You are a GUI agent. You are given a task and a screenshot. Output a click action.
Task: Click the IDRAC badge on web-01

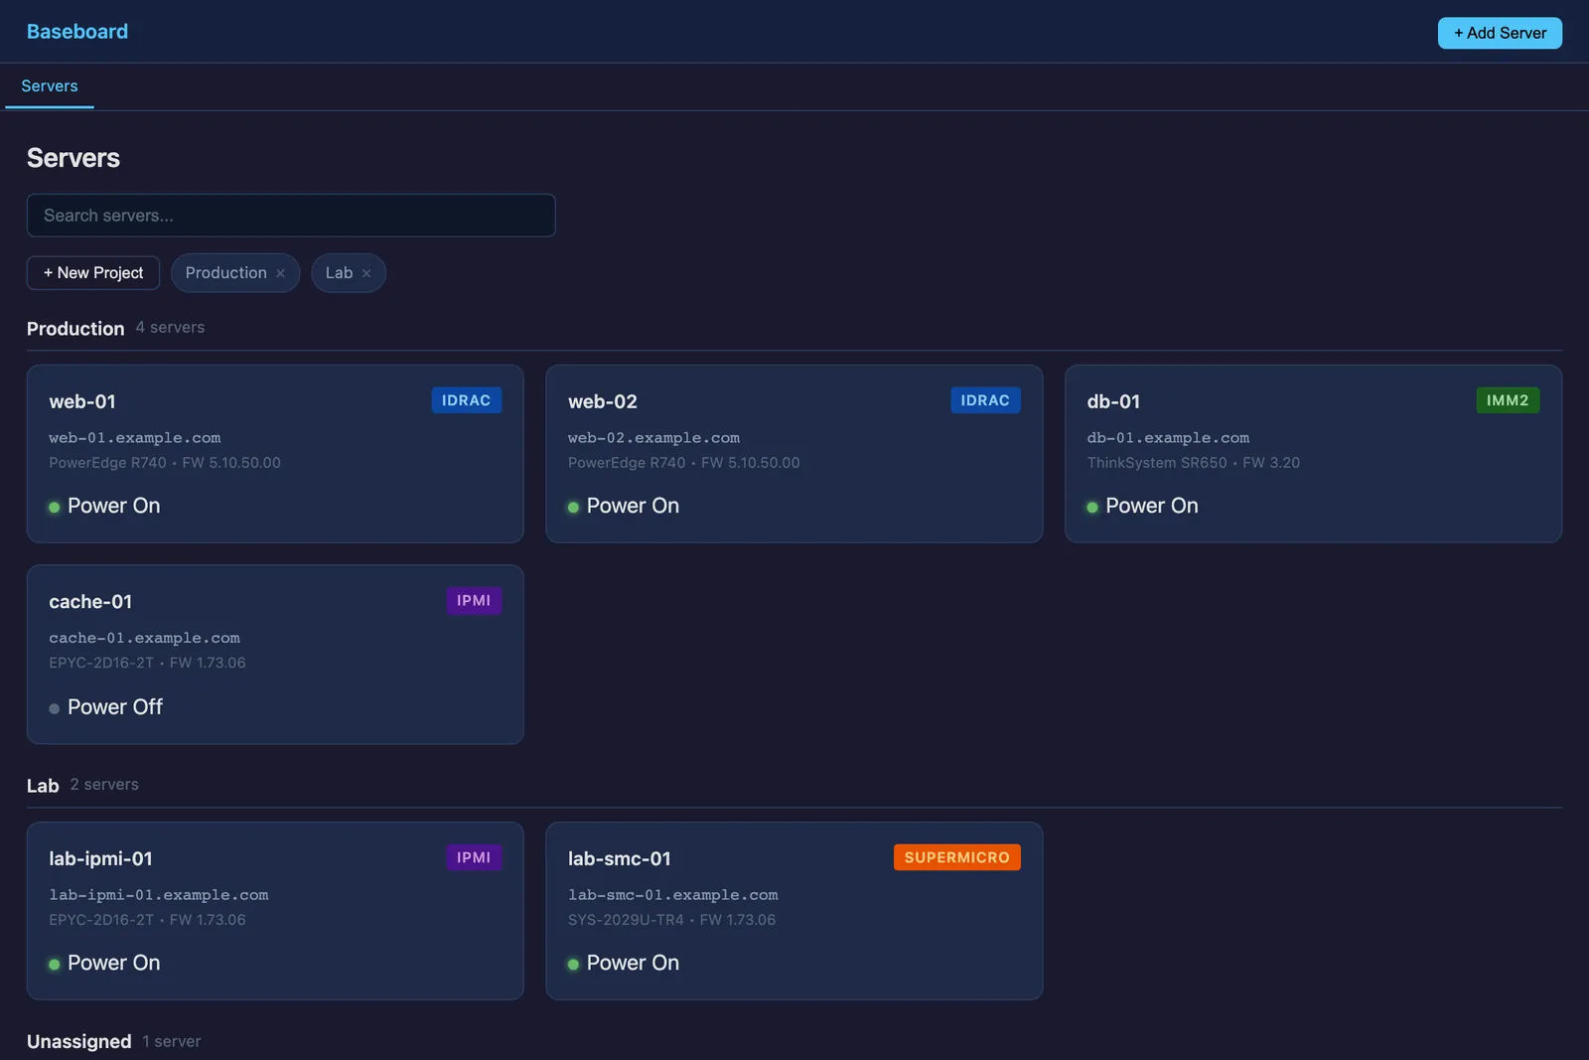tap(466, 400)
